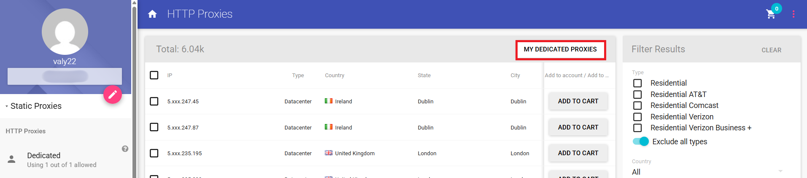Open the vertical three-dot menu
The image size is (807, 178).
click(x=794, y=14)
